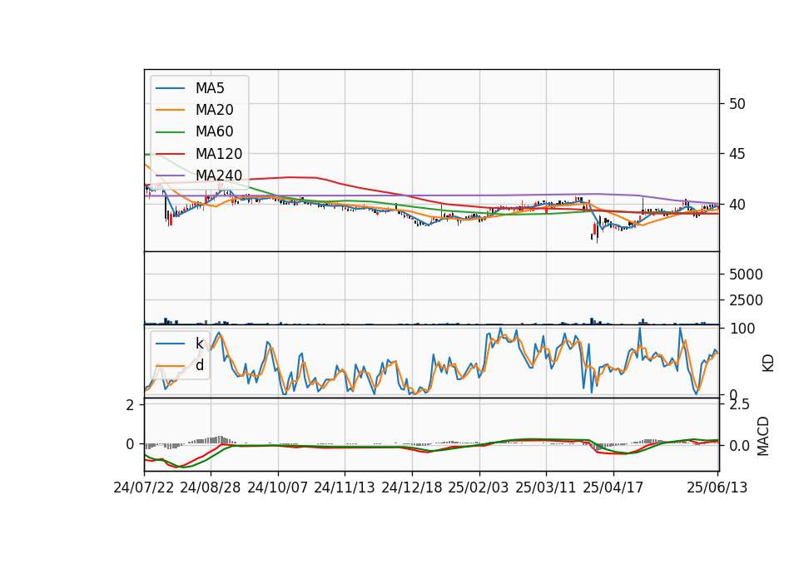The height and width of the screenshot is (574, 799).
Task: Click the 24/10/07 date axis label
Action: click(x=278, y=487)
